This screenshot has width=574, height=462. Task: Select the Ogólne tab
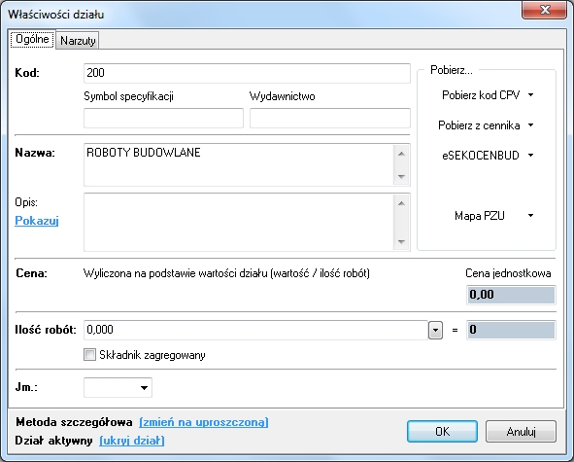point(32,39)
